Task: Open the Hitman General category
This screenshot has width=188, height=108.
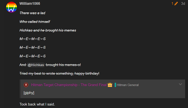Action: pos(128,85)
